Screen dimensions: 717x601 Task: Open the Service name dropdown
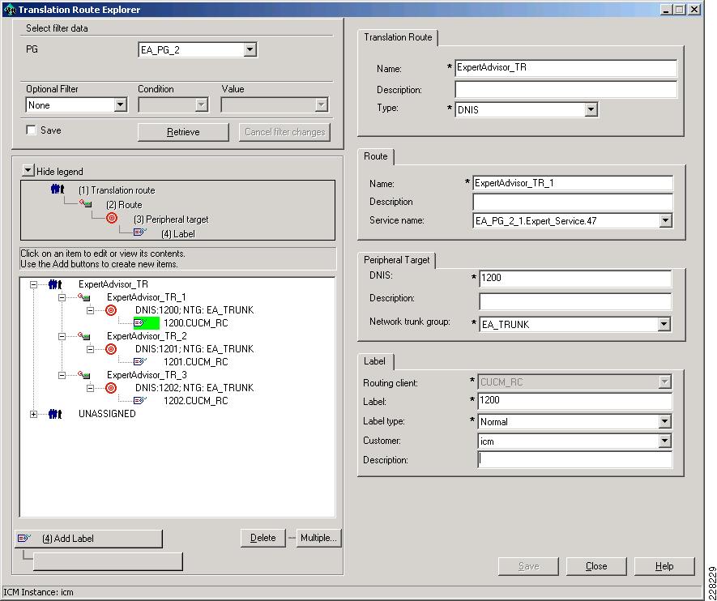[x=665, y=221]
